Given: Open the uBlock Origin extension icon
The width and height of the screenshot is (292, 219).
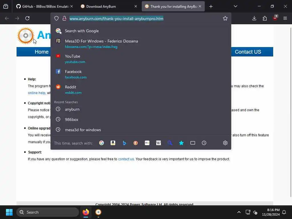Looking at the screenshot, I should 275,18.
